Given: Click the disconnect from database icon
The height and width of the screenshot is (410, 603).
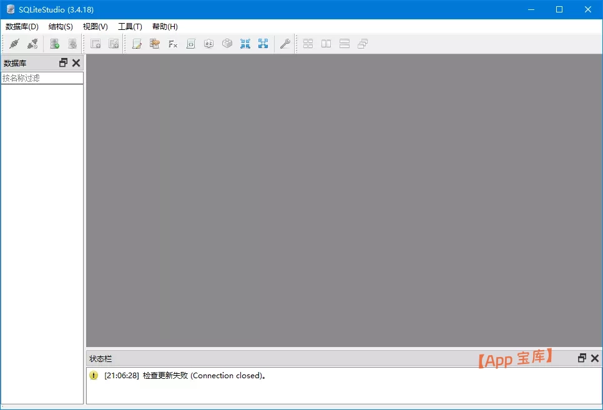Looking at the screenshot, I should [x=32, y=44].
